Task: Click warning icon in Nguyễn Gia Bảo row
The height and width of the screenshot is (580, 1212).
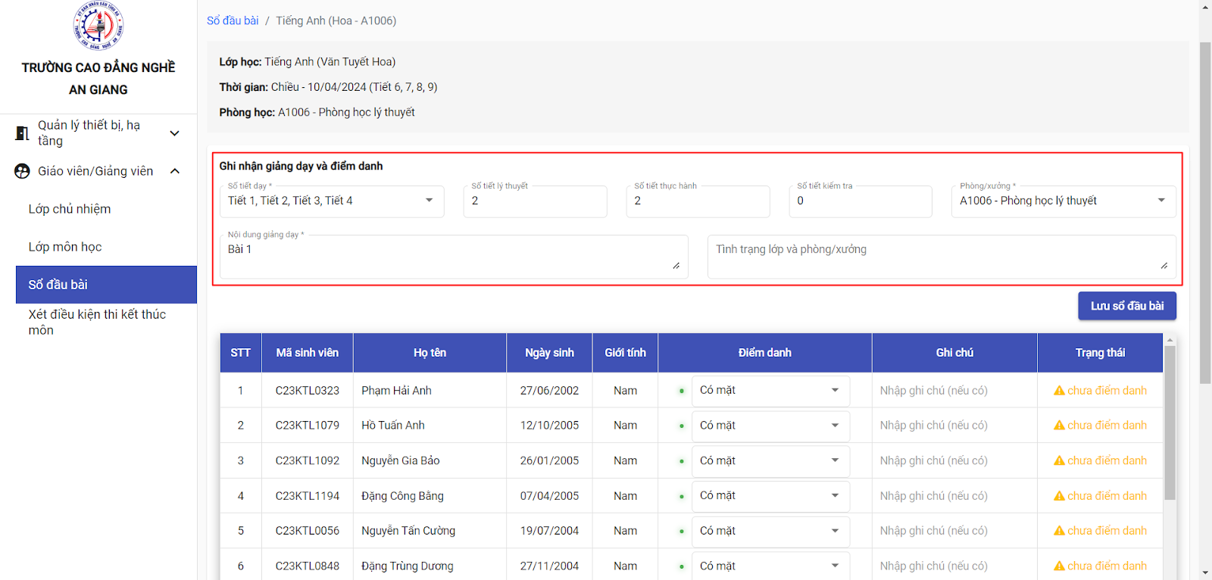Action: point(1059,460)
